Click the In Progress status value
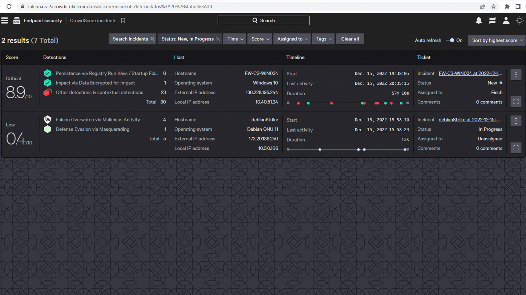526x295 pixels. coord(490,129)
